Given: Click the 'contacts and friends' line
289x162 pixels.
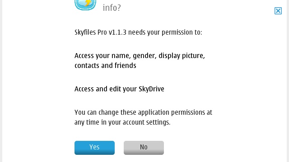Looking at the screenshot, I should click(x=105, y=66).
